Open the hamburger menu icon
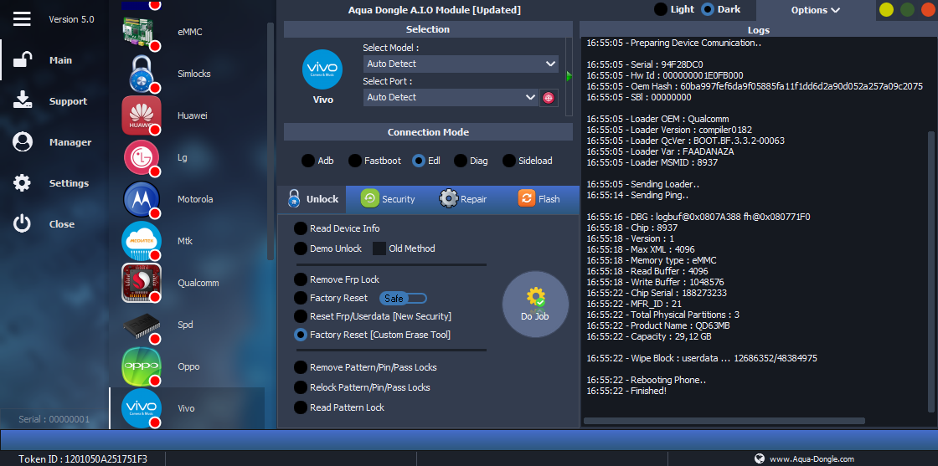 pyautogui.click(x=22, y=18)
